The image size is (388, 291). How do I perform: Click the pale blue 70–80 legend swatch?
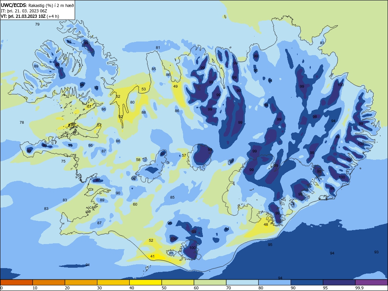click(x=242, y=282)
